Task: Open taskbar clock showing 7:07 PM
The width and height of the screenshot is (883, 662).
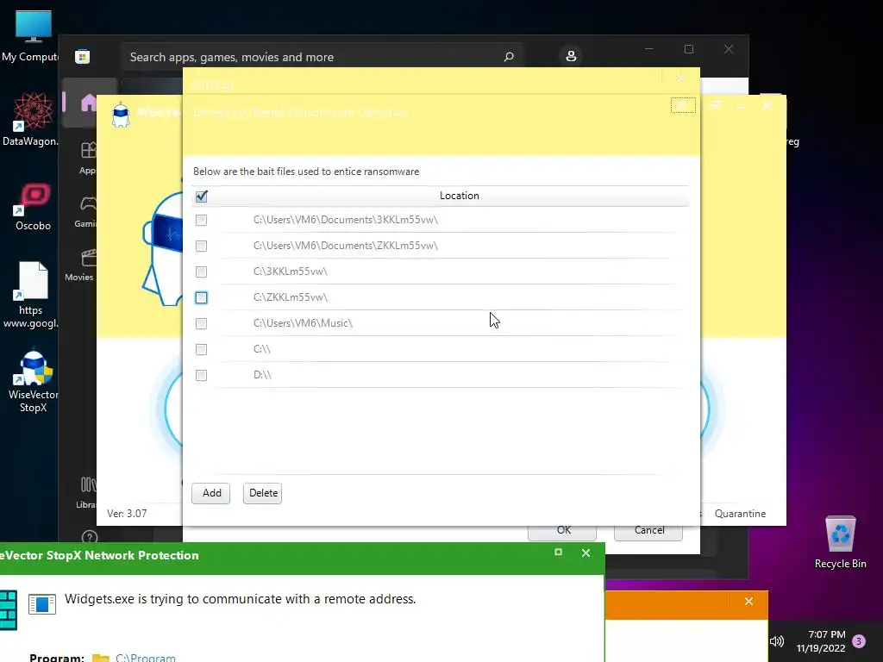Action: pos(821,641)
